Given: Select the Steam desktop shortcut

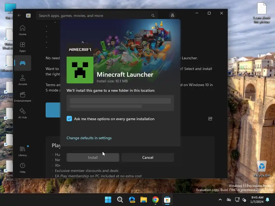Looking at the screenshot, I should coord(9,143).
